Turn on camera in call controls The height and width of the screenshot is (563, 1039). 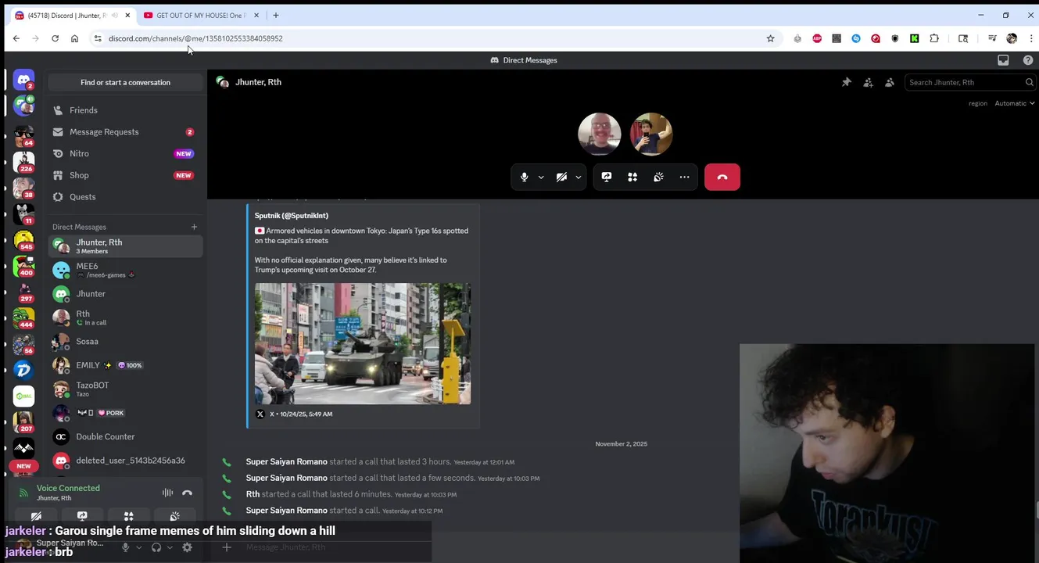point(561,178)
